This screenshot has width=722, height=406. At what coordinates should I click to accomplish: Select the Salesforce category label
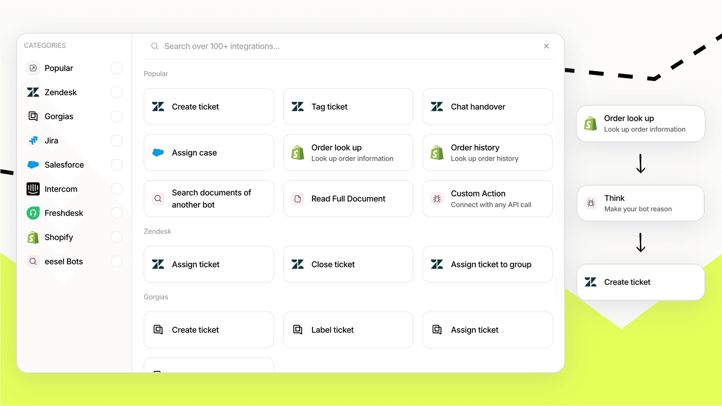tap(64, 165)
